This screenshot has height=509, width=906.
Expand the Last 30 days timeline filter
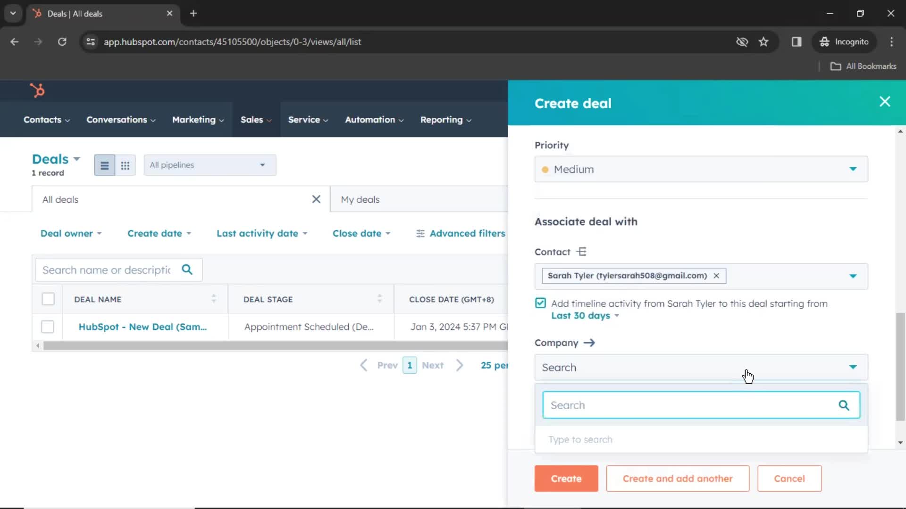click(584, 315)
